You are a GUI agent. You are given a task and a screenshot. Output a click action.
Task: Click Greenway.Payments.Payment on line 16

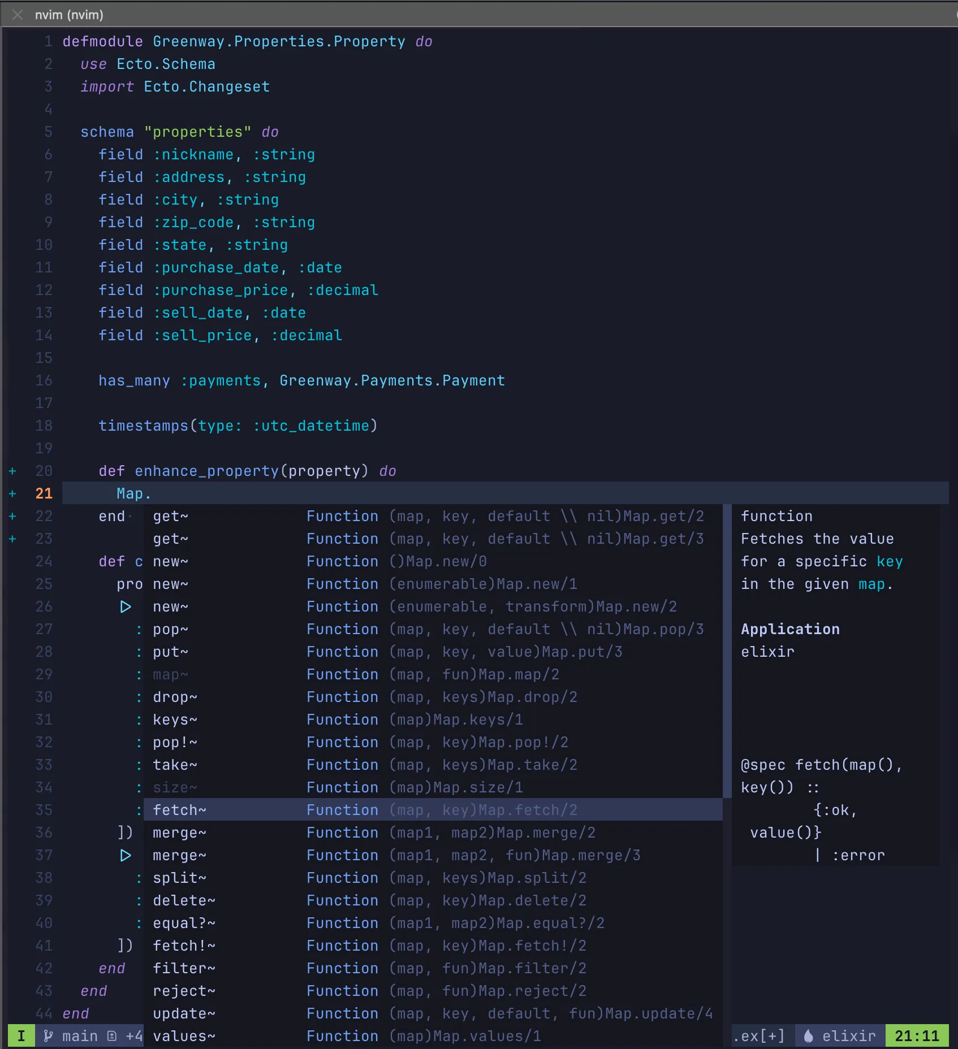(392, 380)
